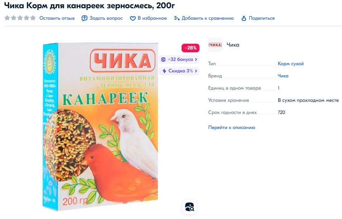Click Добавить к сравнению text
342x219 pixels.
click(208, 18)
